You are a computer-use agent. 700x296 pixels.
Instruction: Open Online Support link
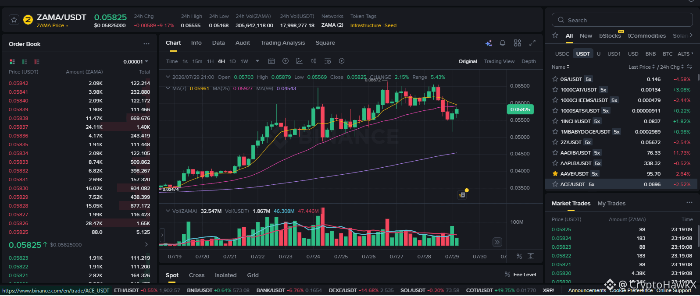pyautogui.click(x=674, y=290)
